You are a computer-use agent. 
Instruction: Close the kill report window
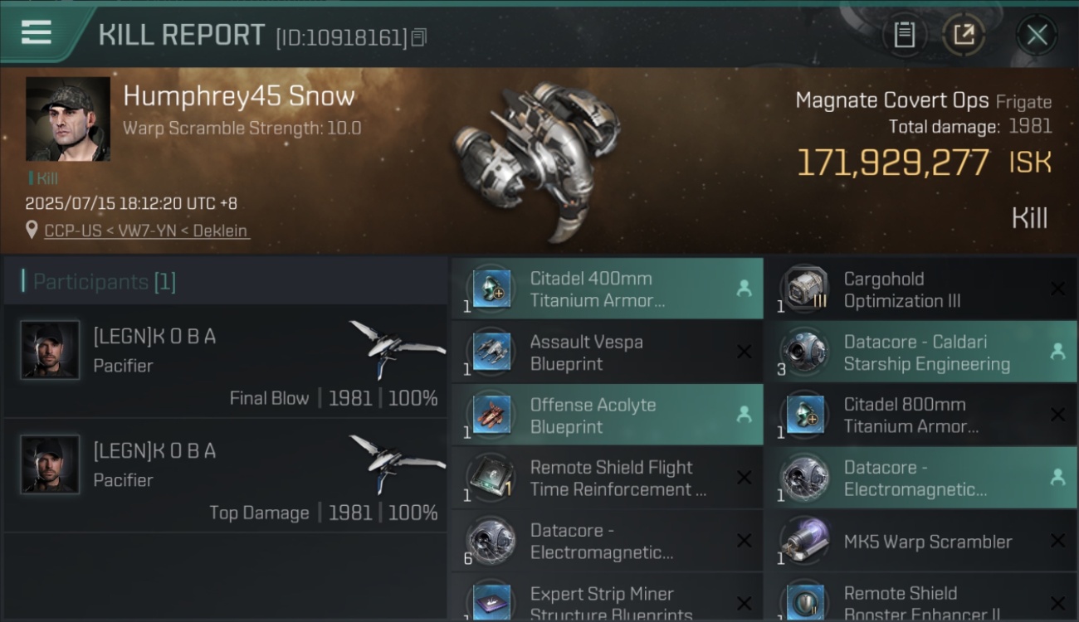point(1037,35)
